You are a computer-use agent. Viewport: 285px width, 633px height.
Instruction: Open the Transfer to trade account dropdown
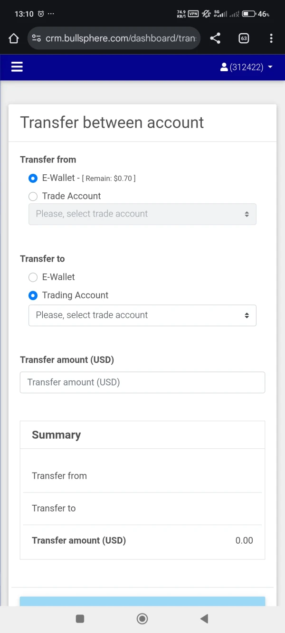(142, 315)
